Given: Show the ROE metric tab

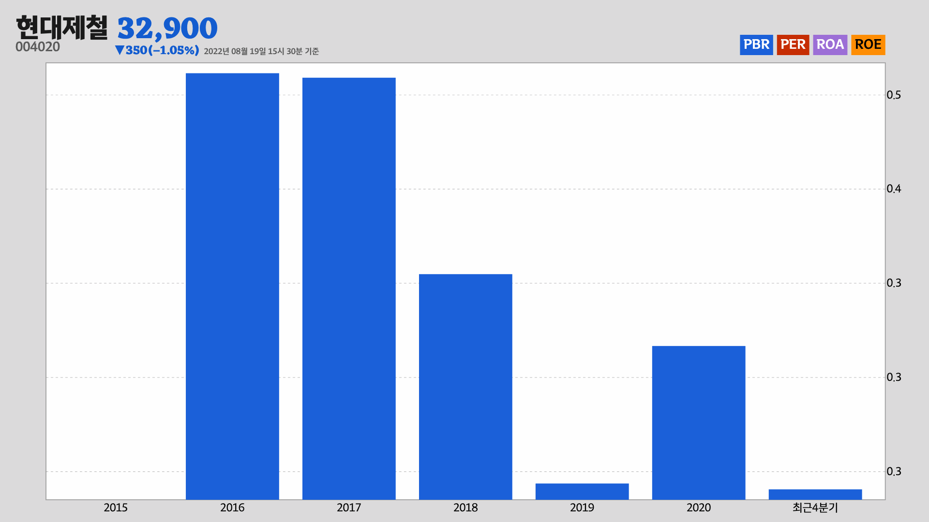Looking at the screenshot, I should [x=868, y=44].
